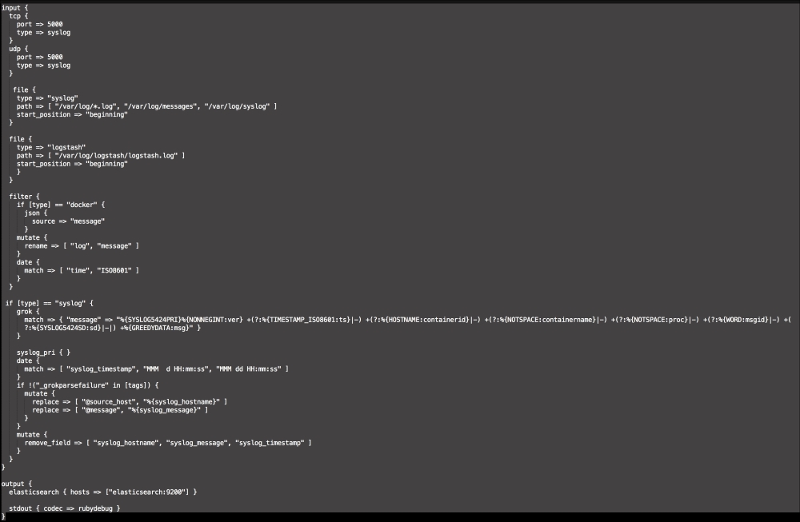
Task: Click the stdout codec rubydebug line
Action: point(65,508)
